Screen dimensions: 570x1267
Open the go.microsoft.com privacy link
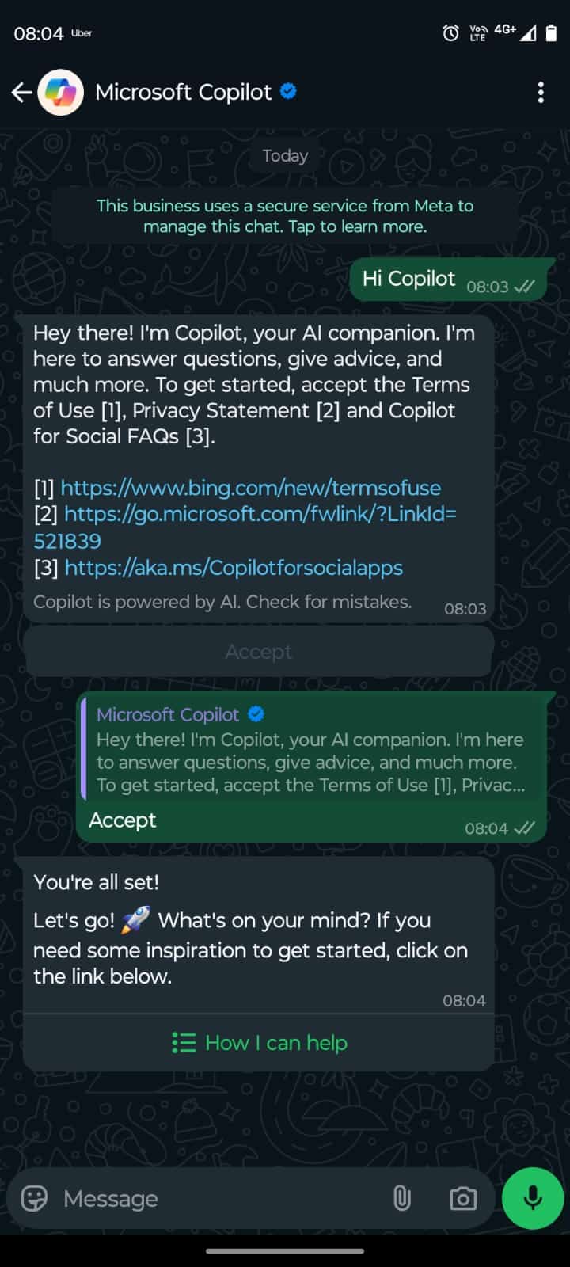click(x=245, y=527)
